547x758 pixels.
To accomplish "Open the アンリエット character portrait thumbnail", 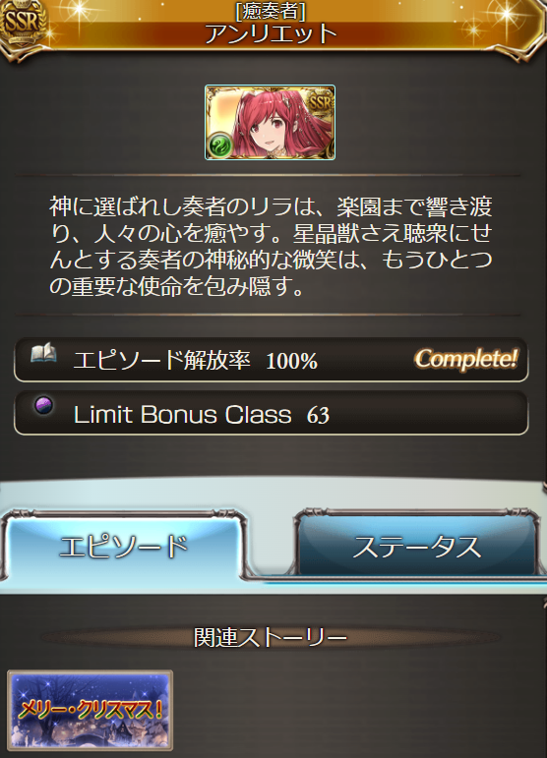I will (x=270, y=122).
